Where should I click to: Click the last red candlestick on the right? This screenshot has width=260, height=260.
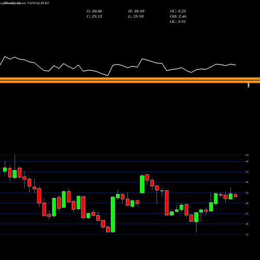click(x=236, y=196)
